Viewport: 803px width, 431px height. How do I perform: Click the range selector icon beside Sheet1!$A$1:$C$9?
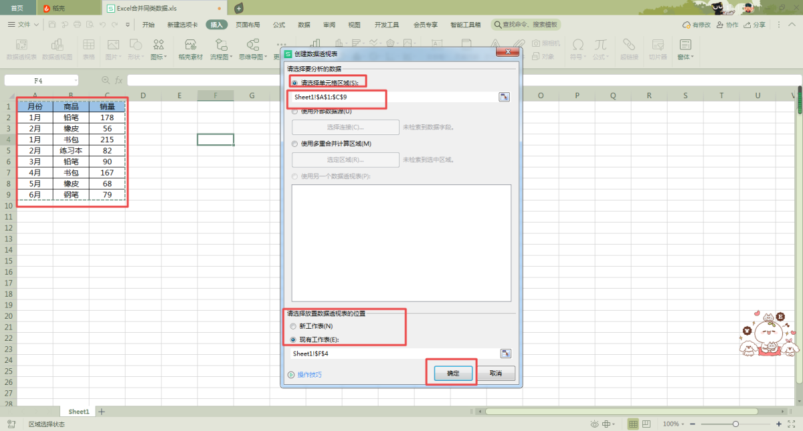click(x=504, y=97)
